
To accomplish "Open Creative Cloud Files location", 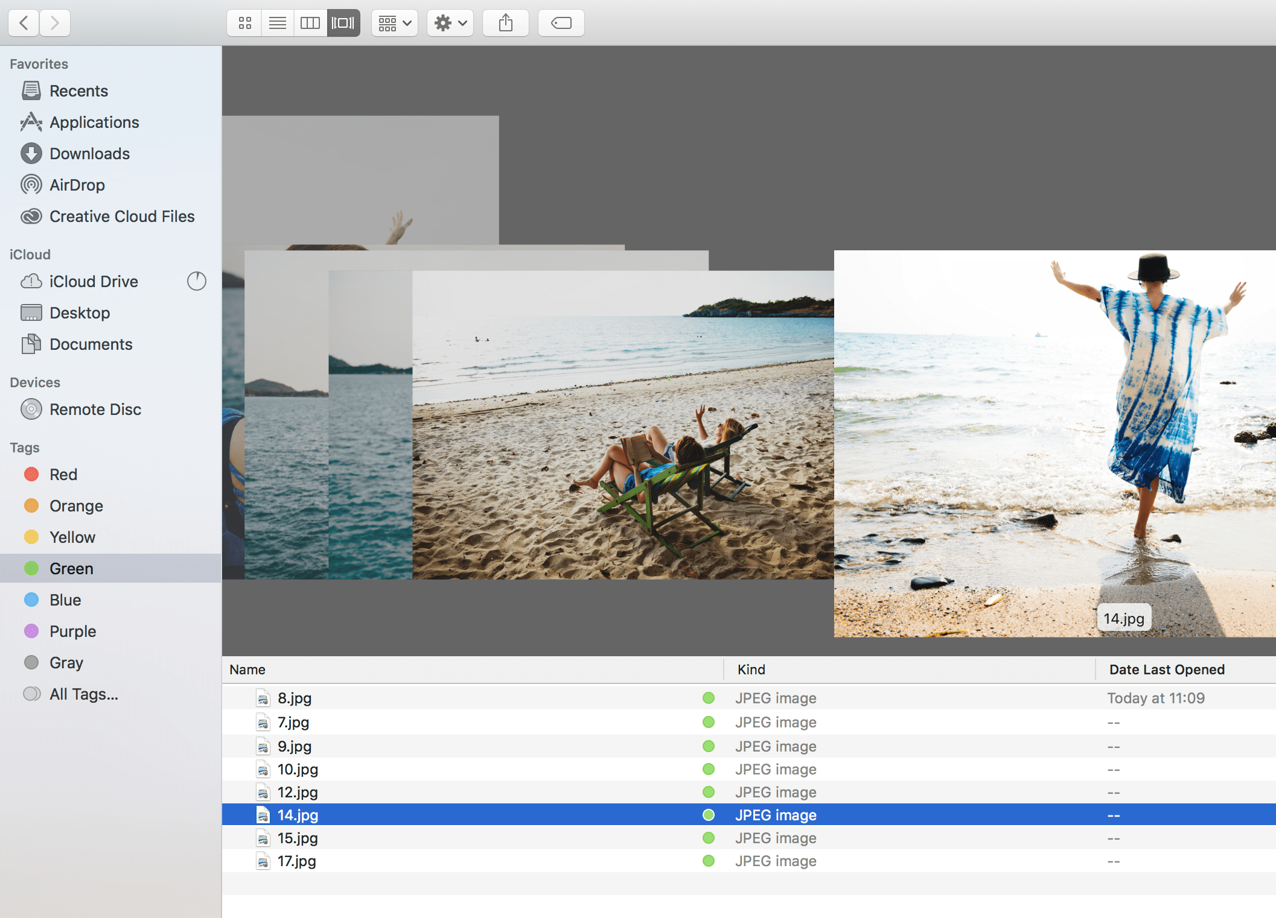I will click(x=122, y=217).
